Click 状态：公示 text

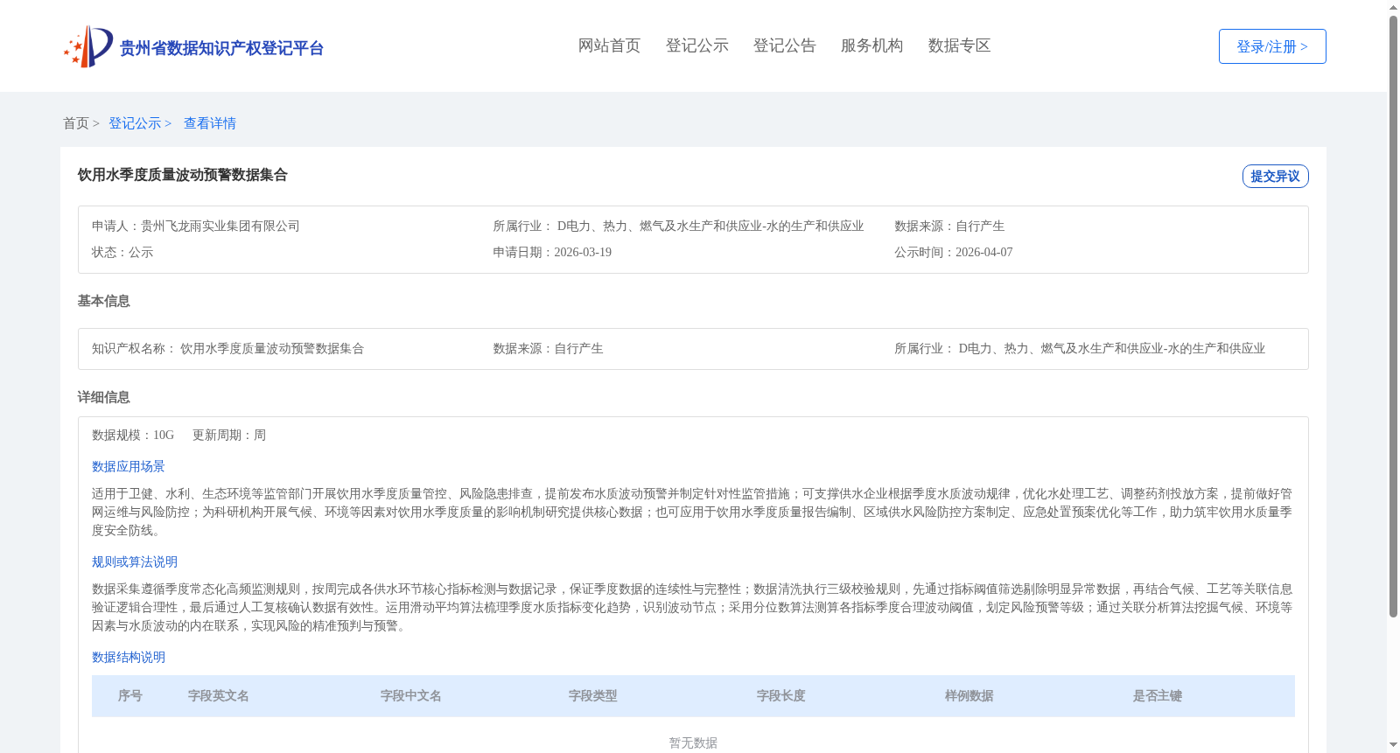coord(122,252)
